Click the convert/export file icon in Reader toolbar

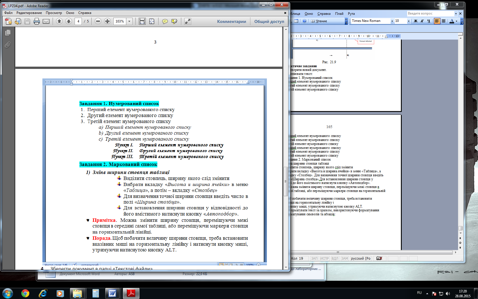point(18,21)
